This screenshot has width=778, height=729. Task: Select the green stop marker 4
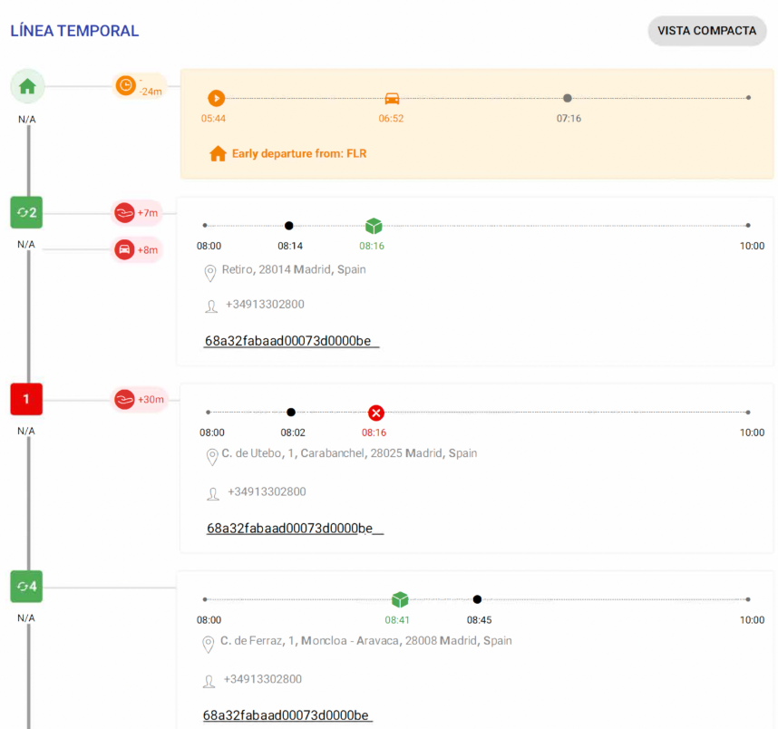26,587
